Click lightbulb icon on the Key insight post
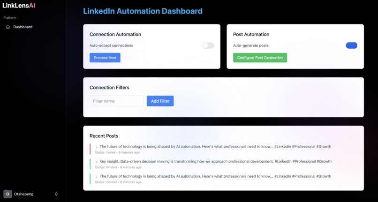The width and height of the screenshot is (378, 202). [97, 161]
